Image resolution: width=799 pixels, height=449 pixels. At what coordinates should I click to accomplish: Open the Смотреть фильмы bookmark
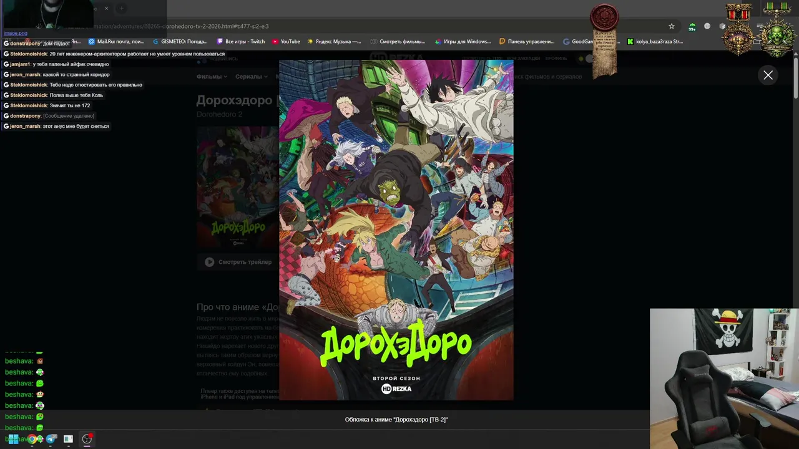398,42
